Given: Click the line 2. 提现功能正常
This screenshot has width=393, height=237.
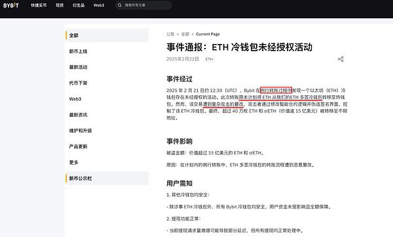Looking at the screenshot, I should (x=183, y=219).
